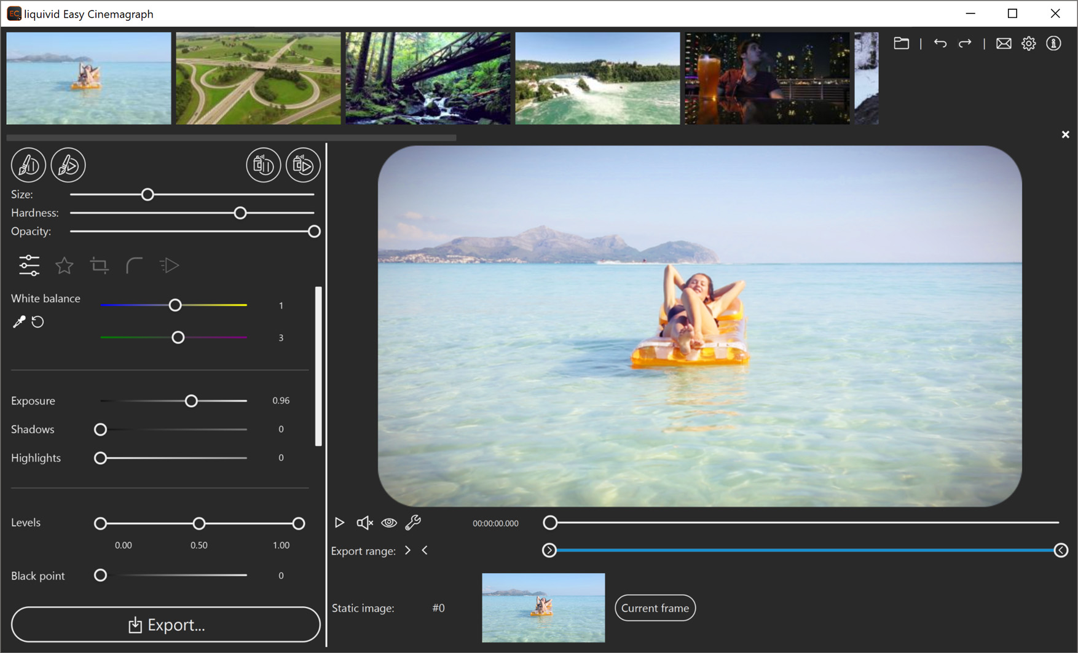Viewport: 1078px width, 653px height.
Task: Click the Exposure slider handle
Action: (x=191, y=401)
